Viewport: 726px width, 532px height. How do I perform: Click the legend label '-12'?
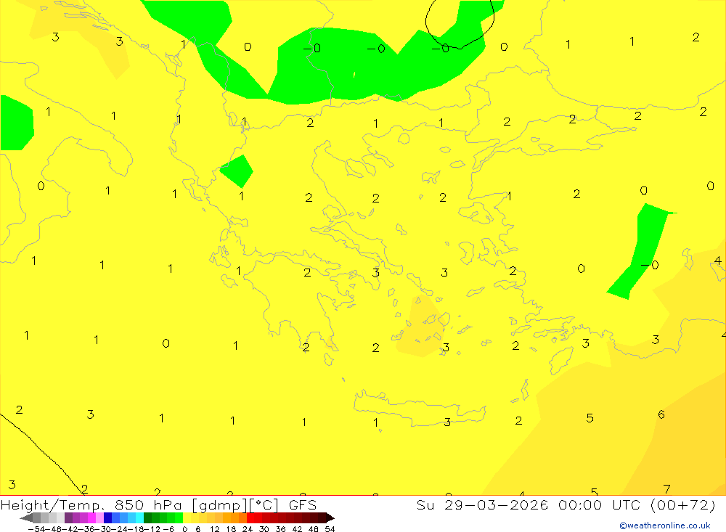pos(152,529)
